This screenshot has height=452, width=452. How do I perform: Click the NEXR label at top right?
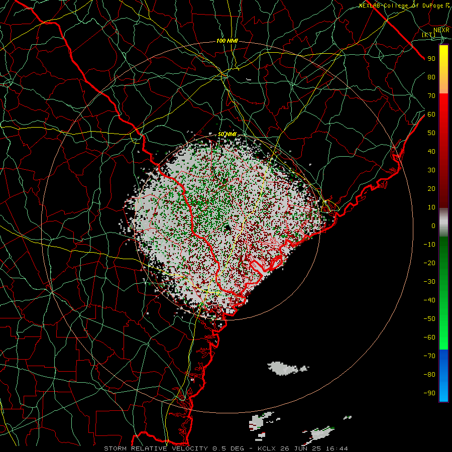pyautogui.click(x=441, y=30)
